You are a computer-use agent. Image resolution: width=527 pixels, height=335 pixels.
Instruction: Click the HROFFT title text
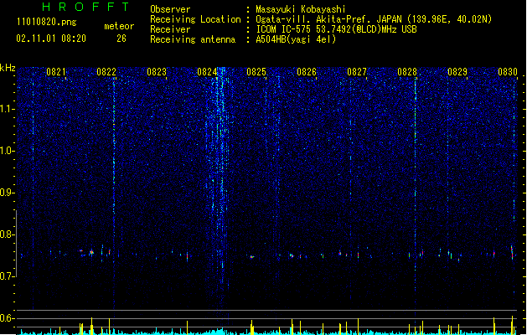pos(85,7)
